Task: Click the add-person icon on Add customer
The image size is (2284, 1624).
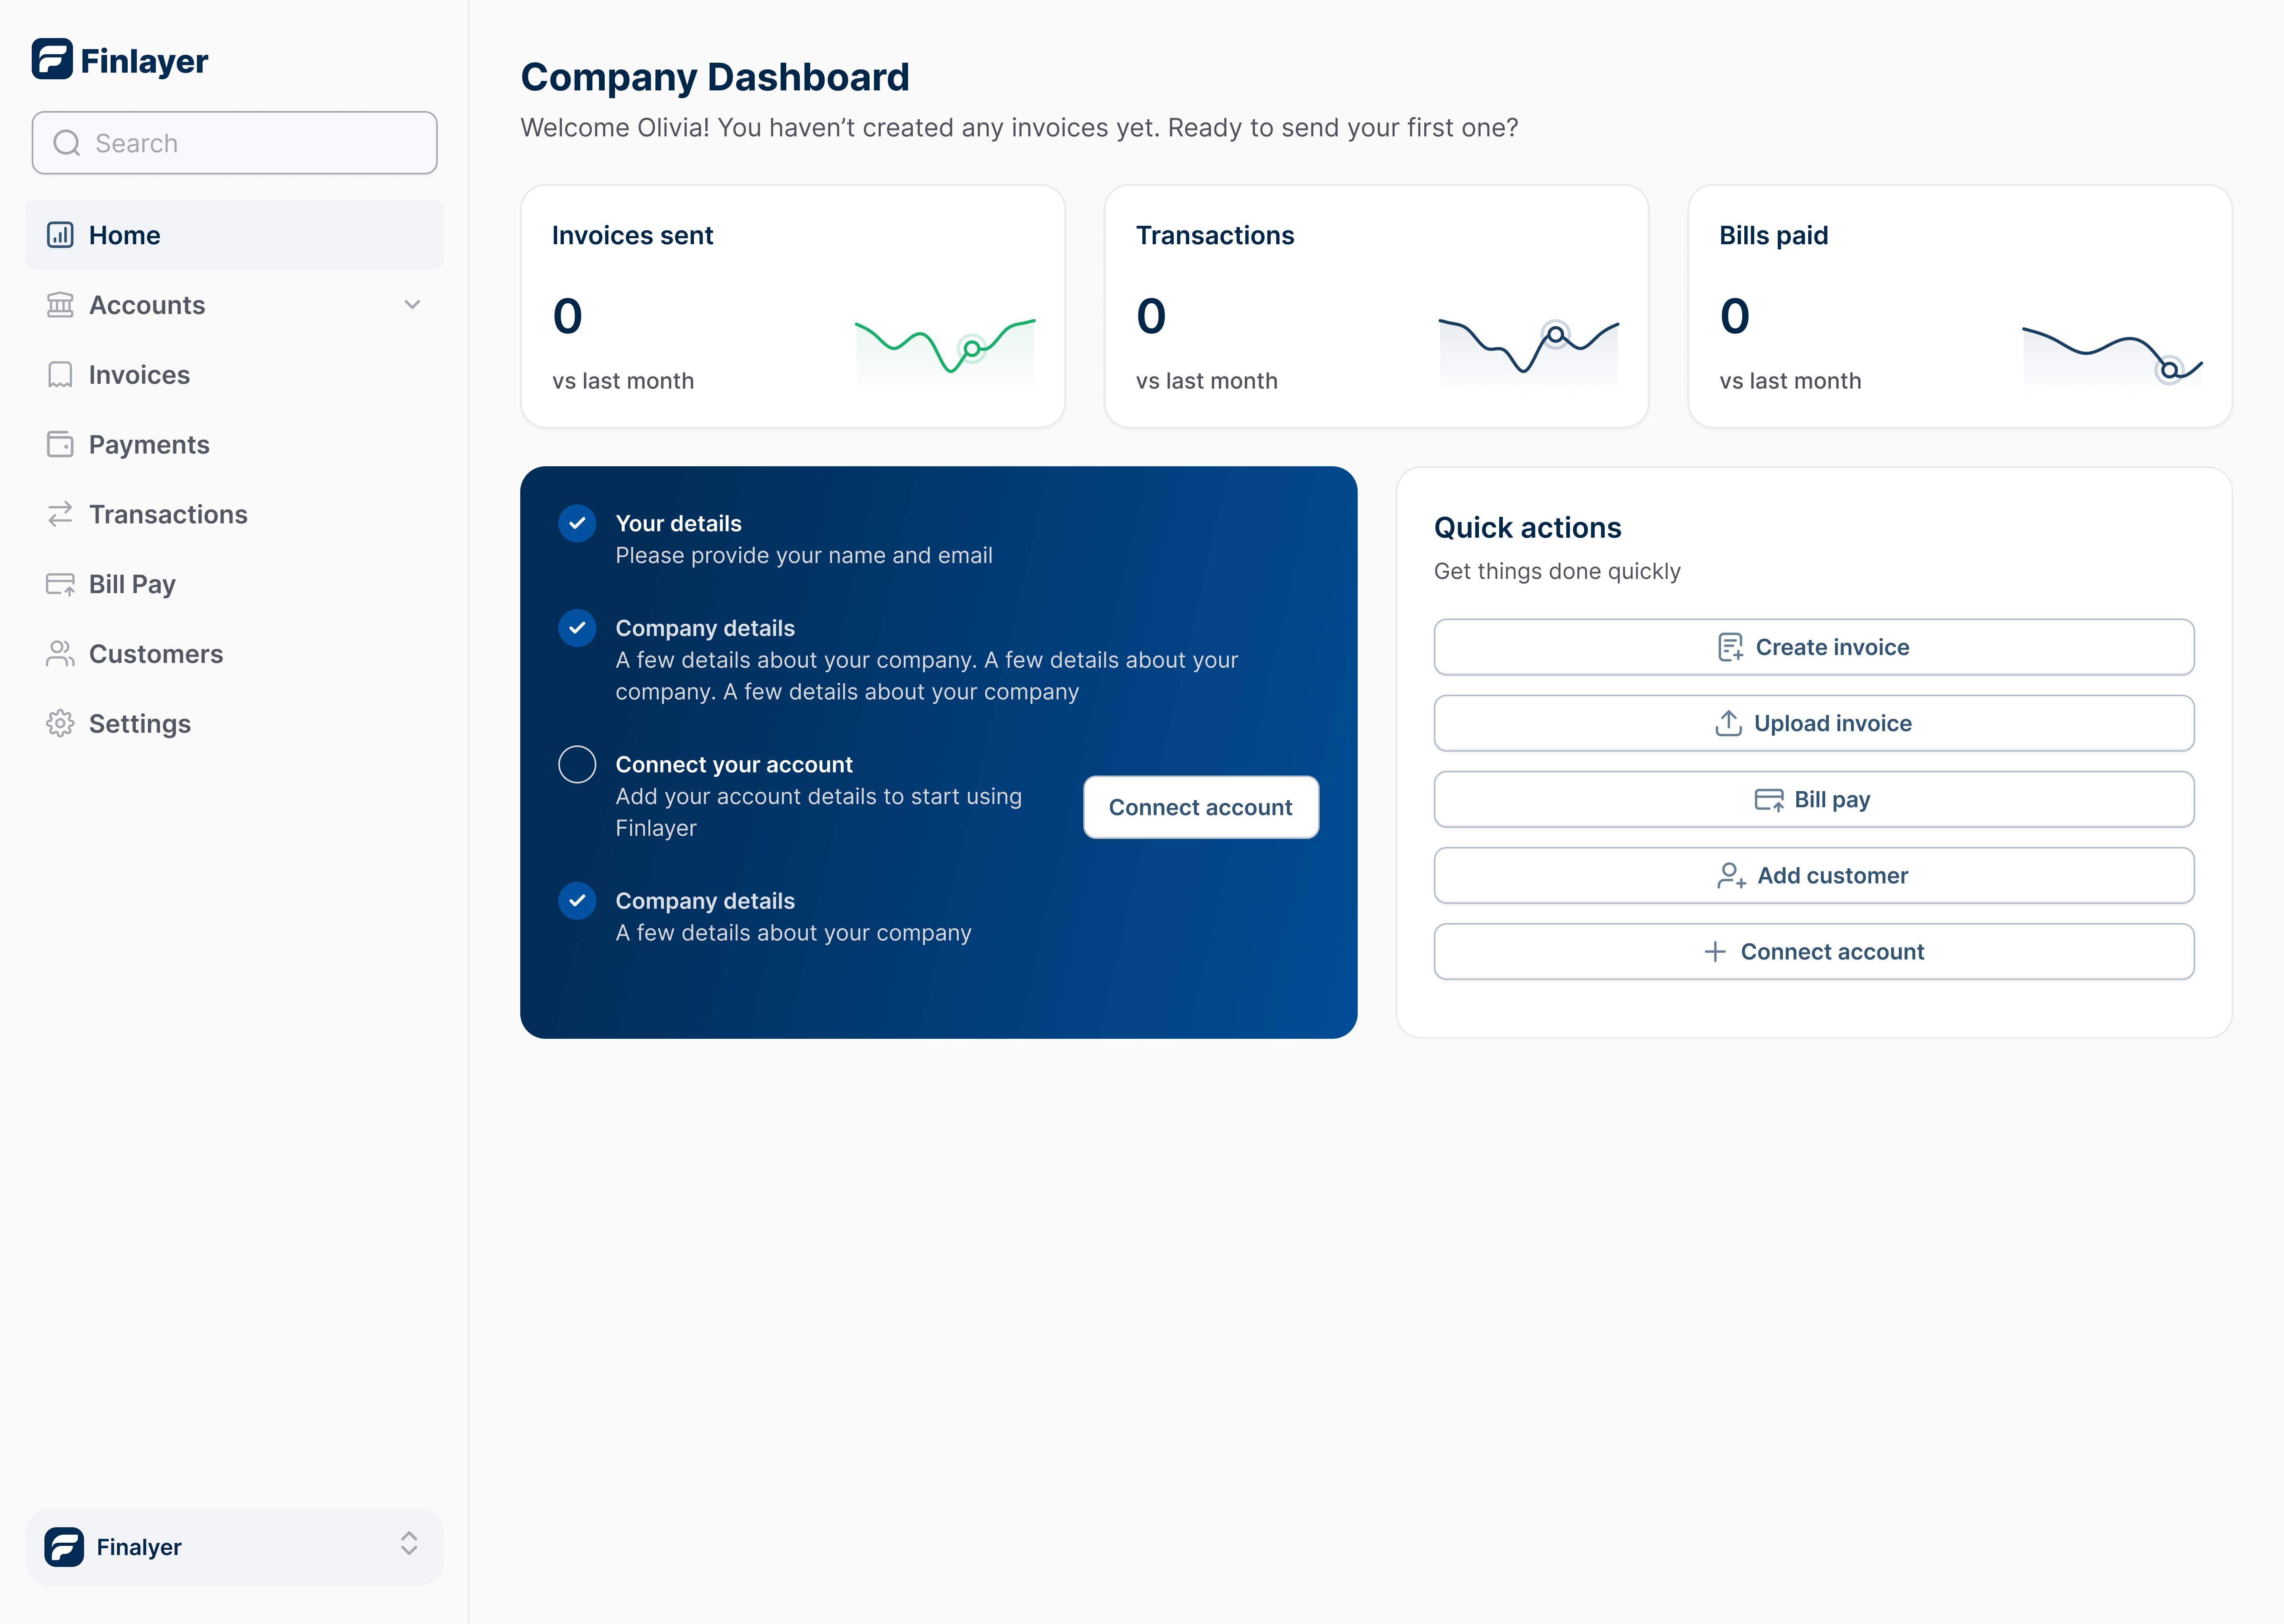Action: (x=1730, y=875)
